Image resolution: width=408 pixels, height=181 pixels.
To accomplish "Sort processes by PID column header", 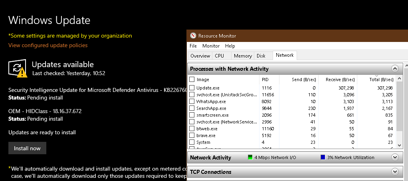I will (269, 80).
